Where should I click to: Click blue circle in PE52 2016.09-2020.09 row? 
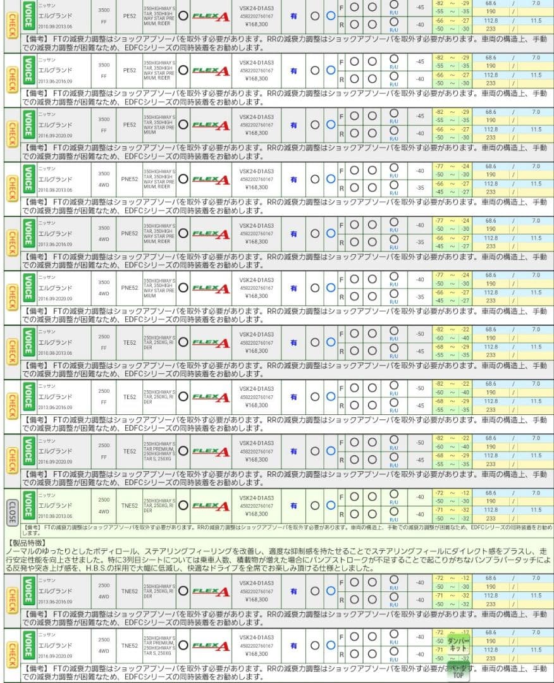tap(330, 125)
